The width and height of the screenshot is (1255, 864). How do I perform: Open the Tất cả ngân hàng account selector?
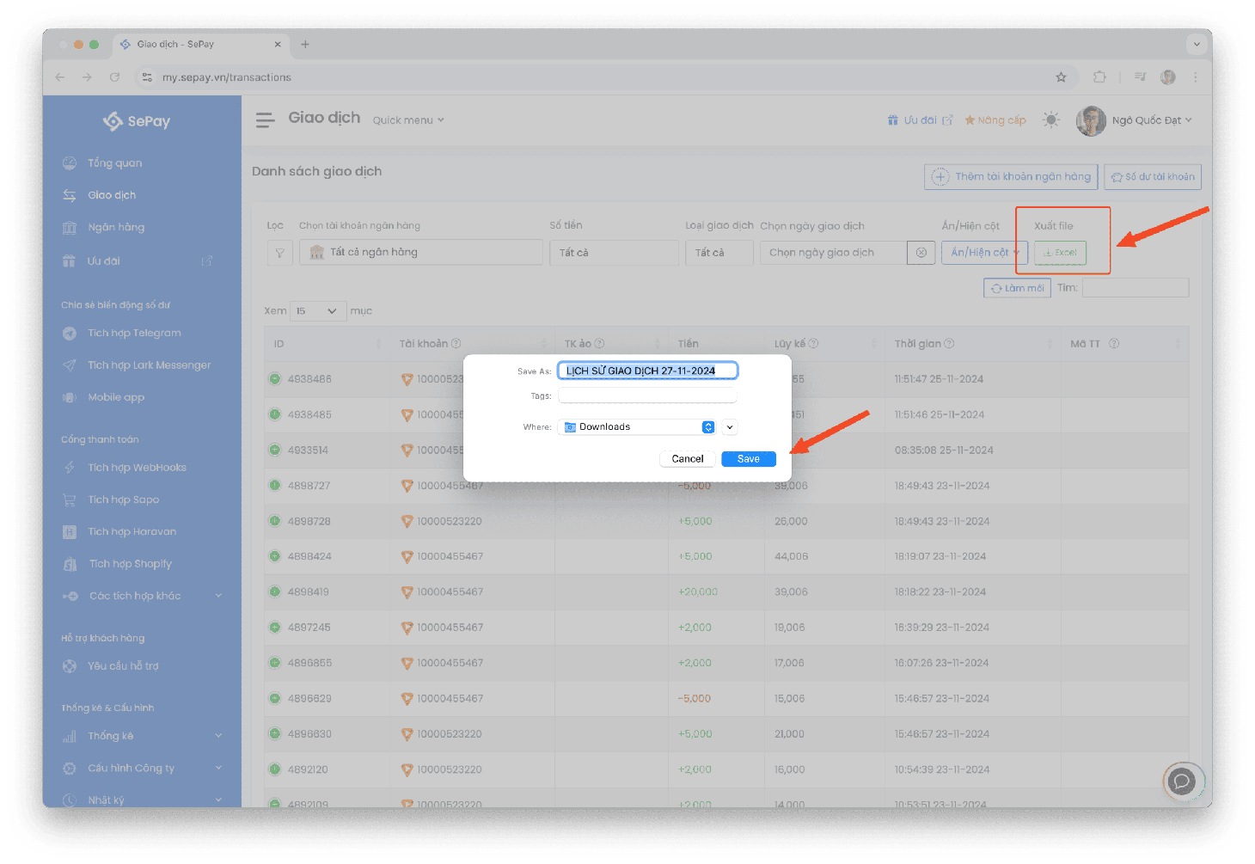pyautogui.click(x=421, y=252)
